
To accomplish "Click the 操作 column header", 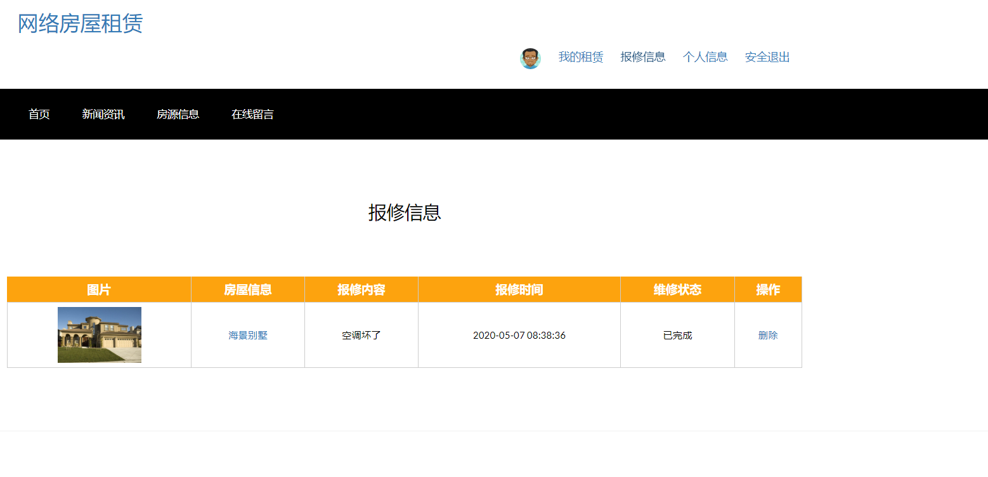I will coord(768,290).
